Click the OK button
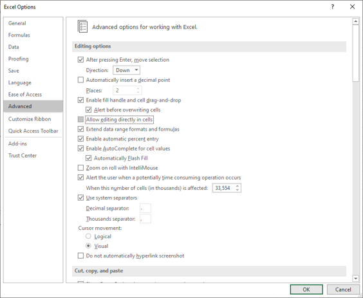Screen dimensions: 363x298 [306, 290]
